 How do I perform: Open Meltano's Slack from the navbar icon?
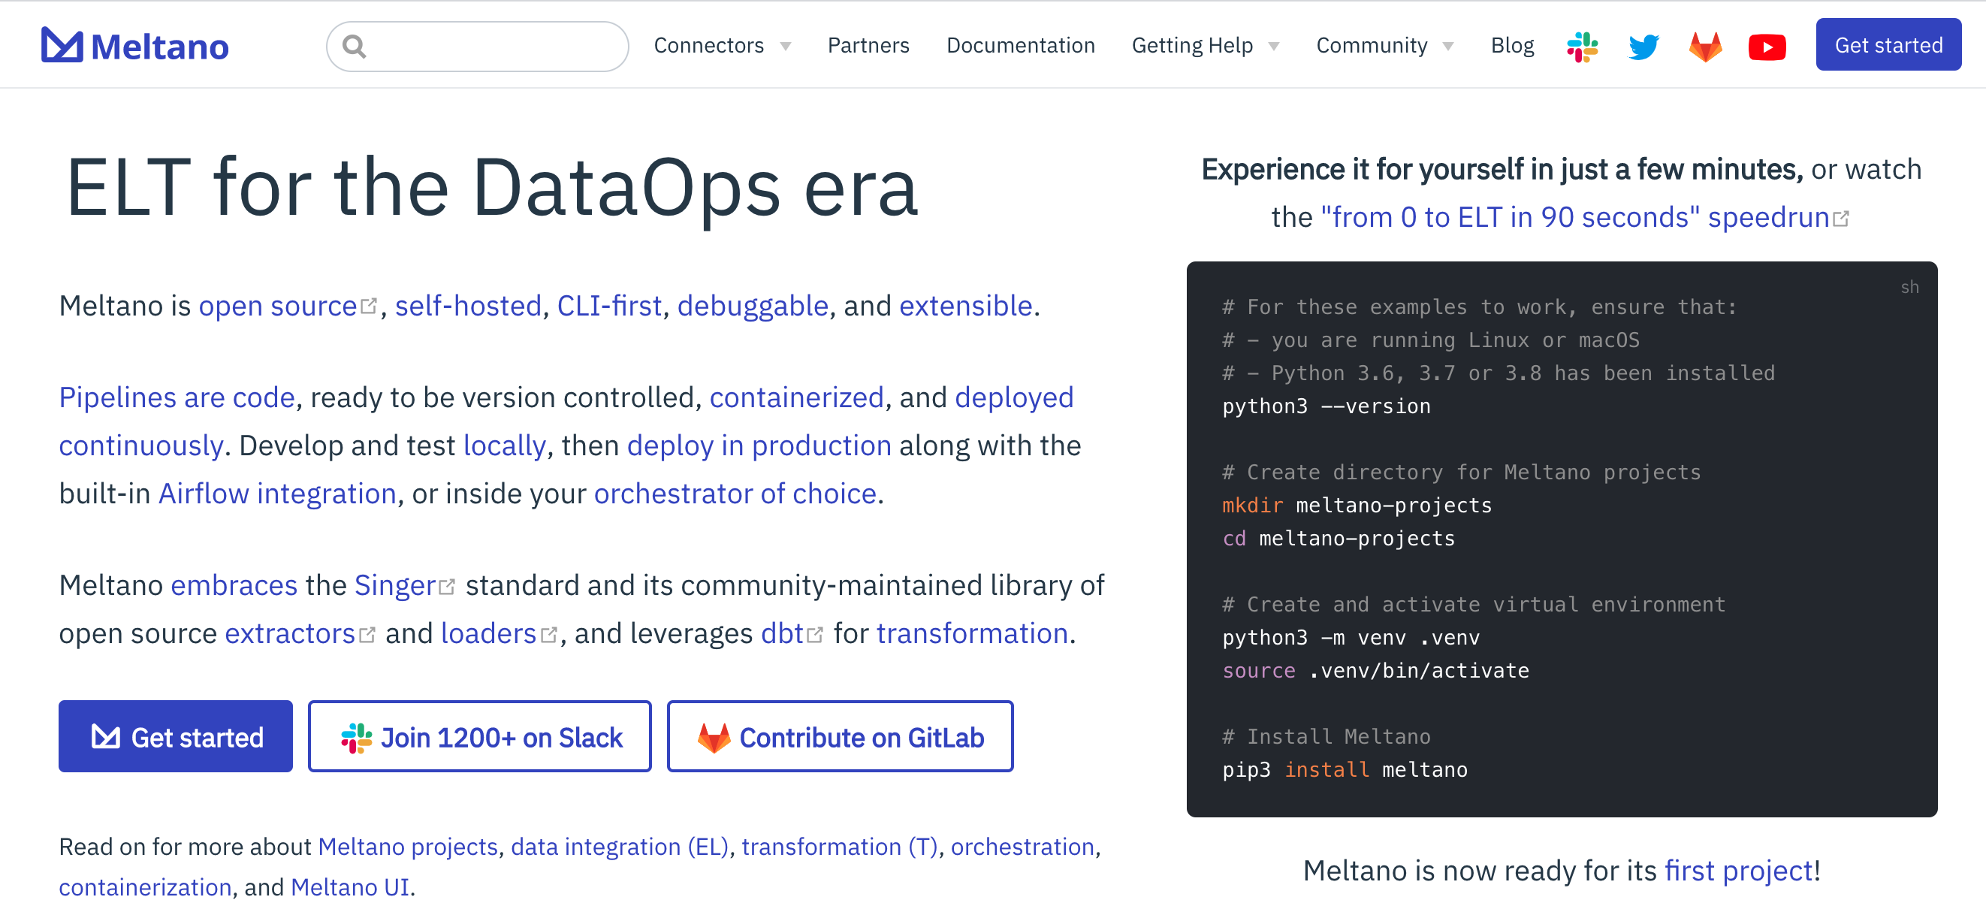tap(1582, 46)
